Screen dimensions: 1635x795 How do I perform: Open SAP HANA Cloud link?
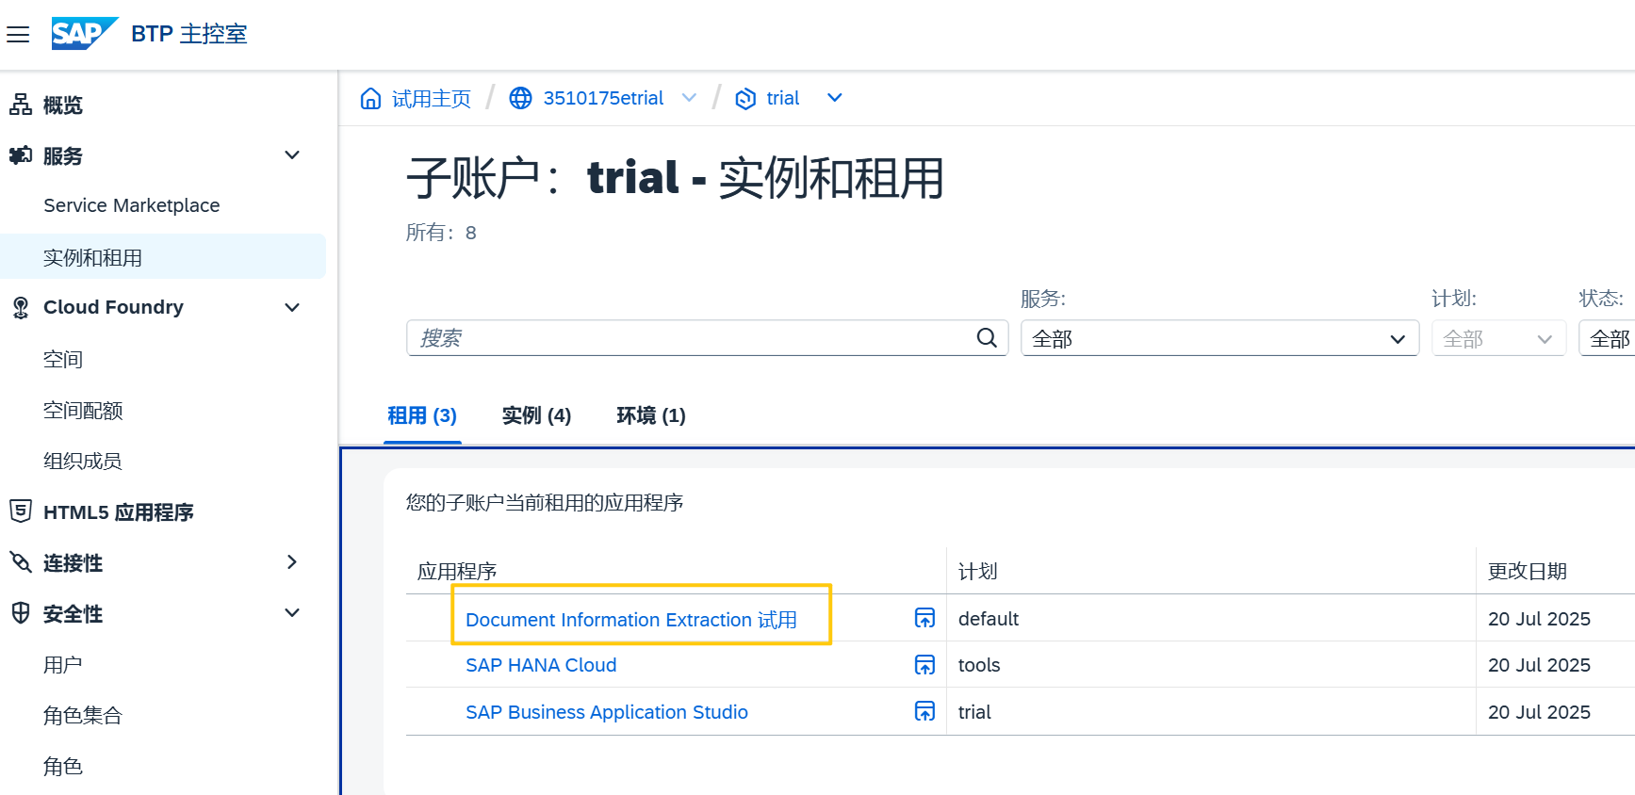click(541, 665)
